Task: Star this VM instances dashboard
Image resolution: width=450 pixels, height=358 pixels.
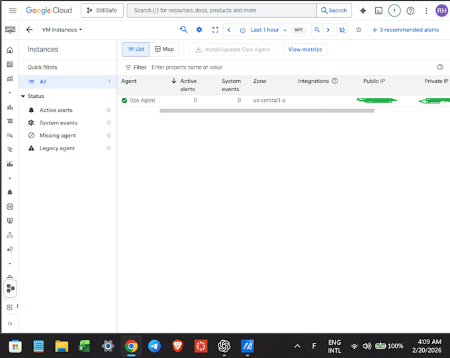Action: (359, 30)
